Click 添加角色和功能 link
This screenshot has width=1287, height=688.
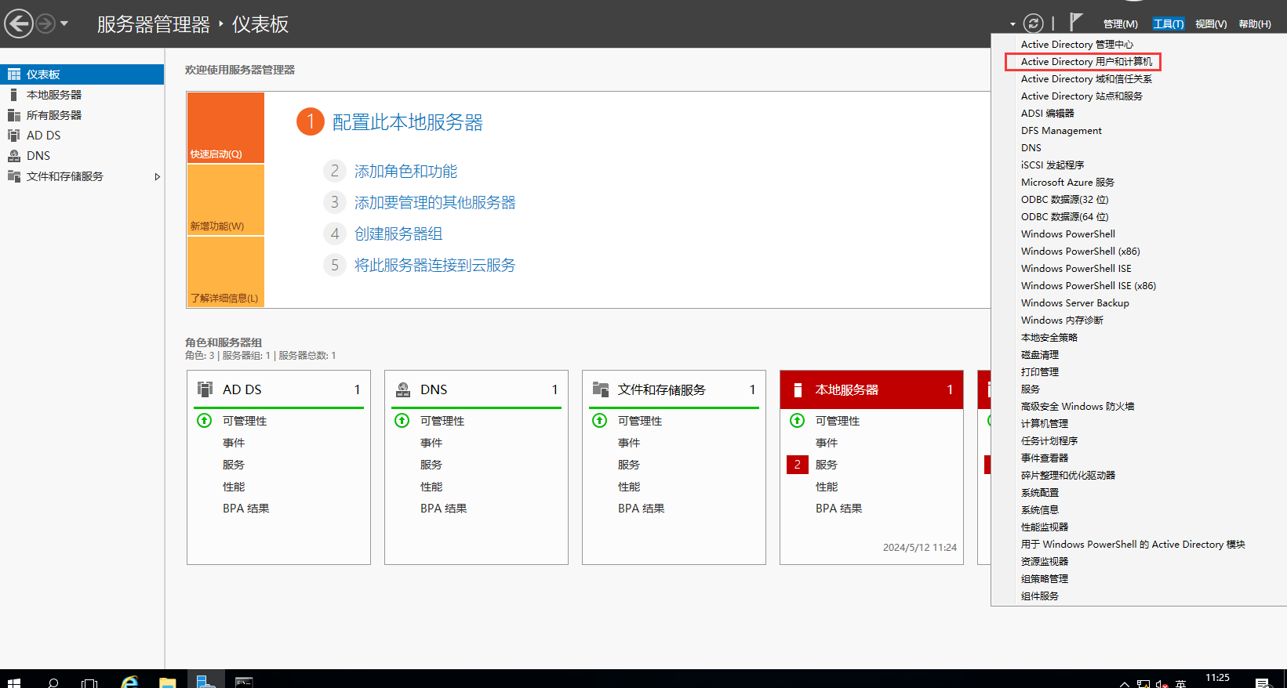(x=405, y=171)
